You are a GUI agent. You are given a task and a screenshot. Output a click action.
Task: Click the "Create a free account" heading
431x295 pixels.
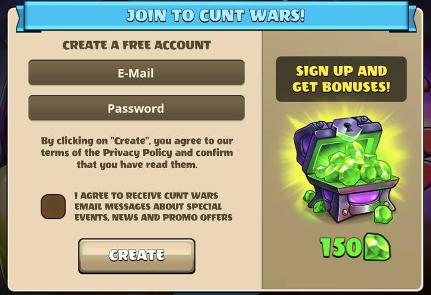point(137,45)
